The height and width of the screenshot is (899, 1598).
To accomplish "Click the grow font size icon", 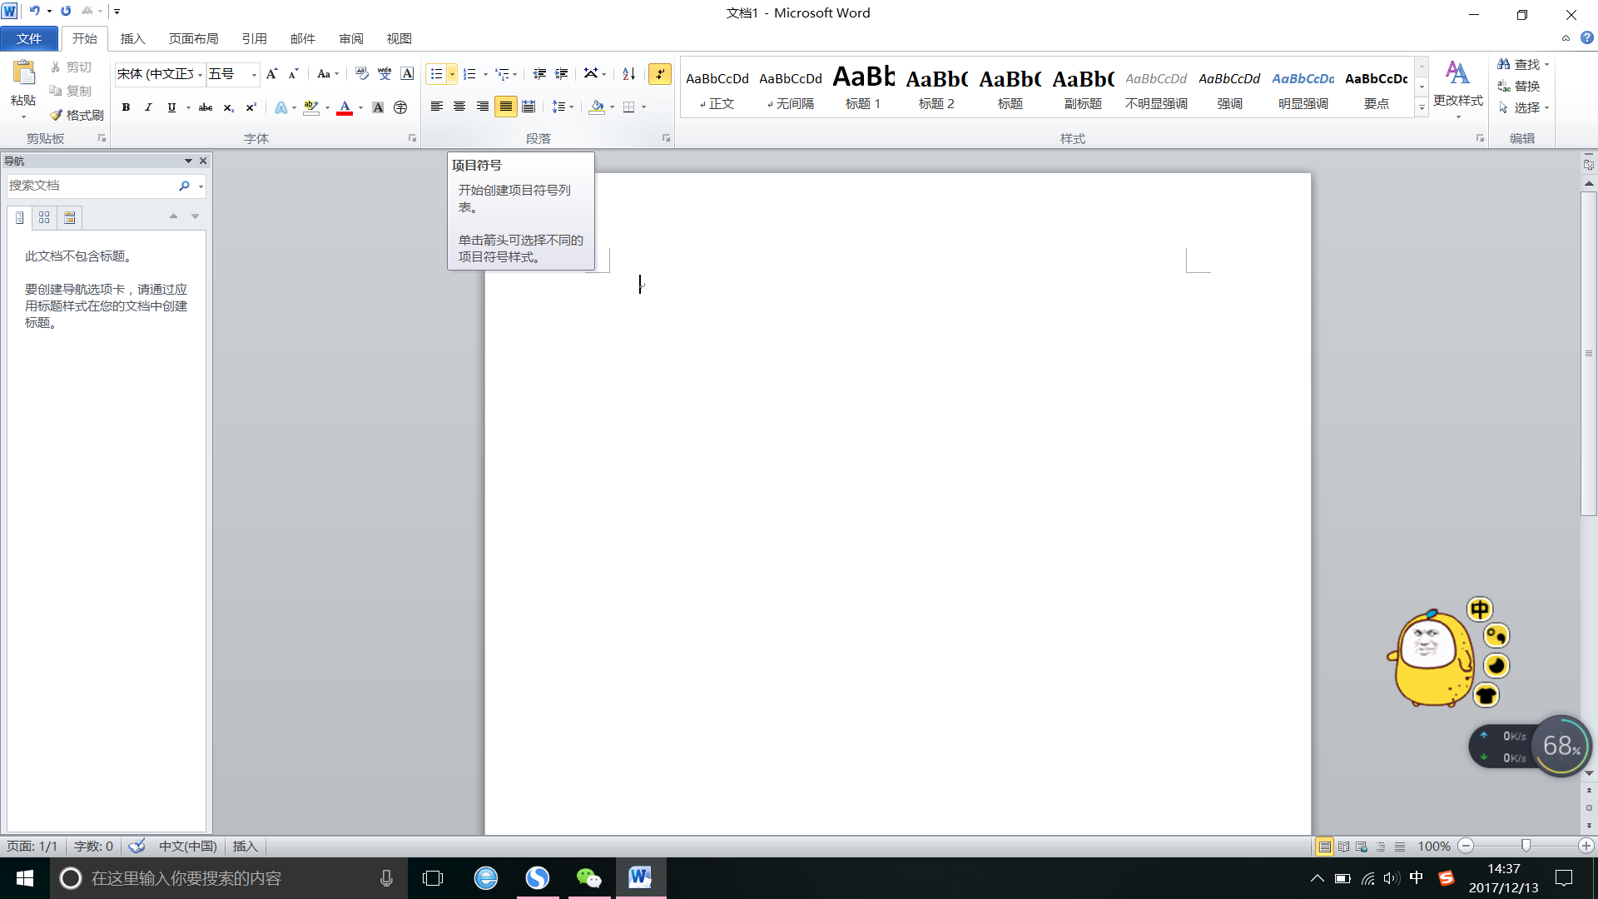I will (271, 74).
